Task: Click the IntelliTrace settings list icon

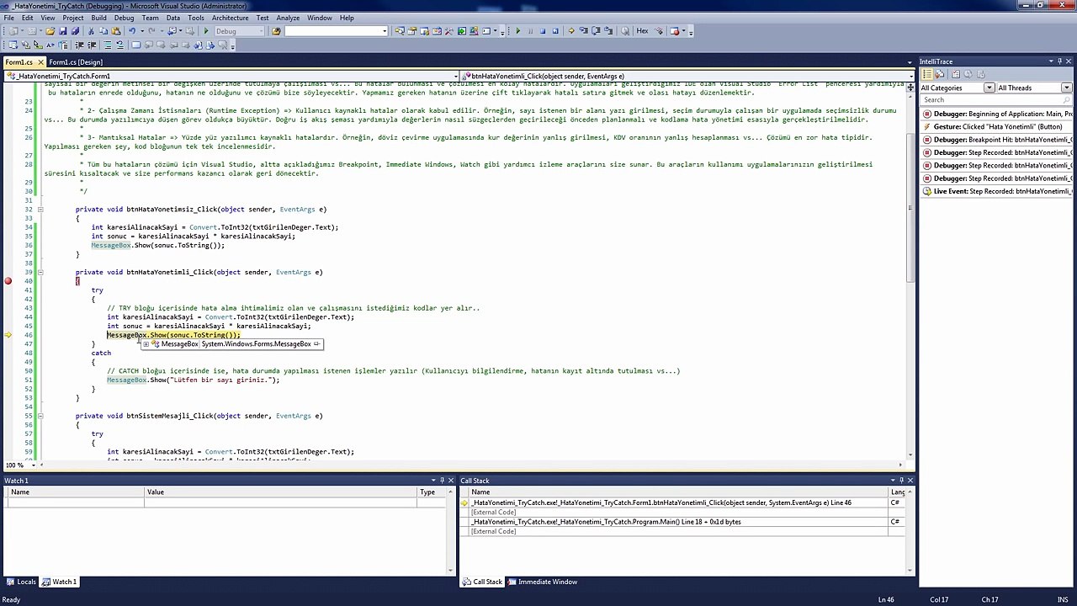Action: [956, 74]
